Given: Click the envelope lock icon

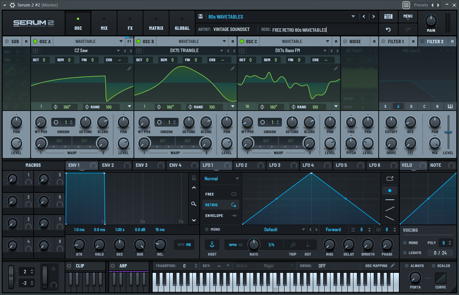Looking at the screenshot, I should pos(194,178).
